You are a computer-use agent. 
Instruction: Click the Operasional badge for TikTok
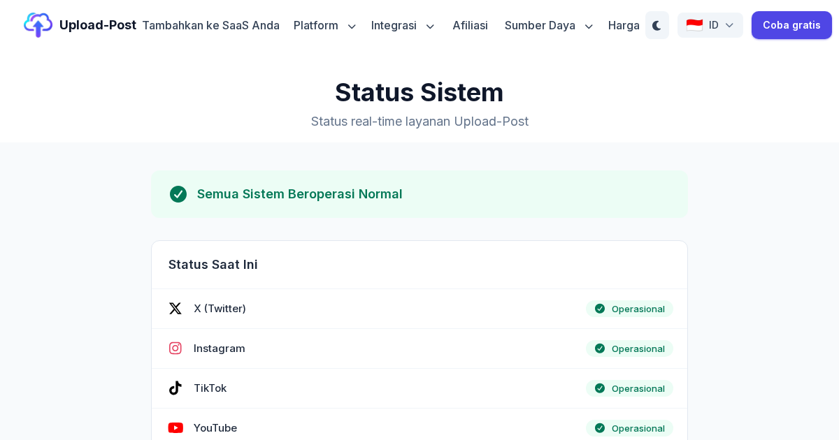(x=629, y=388)
